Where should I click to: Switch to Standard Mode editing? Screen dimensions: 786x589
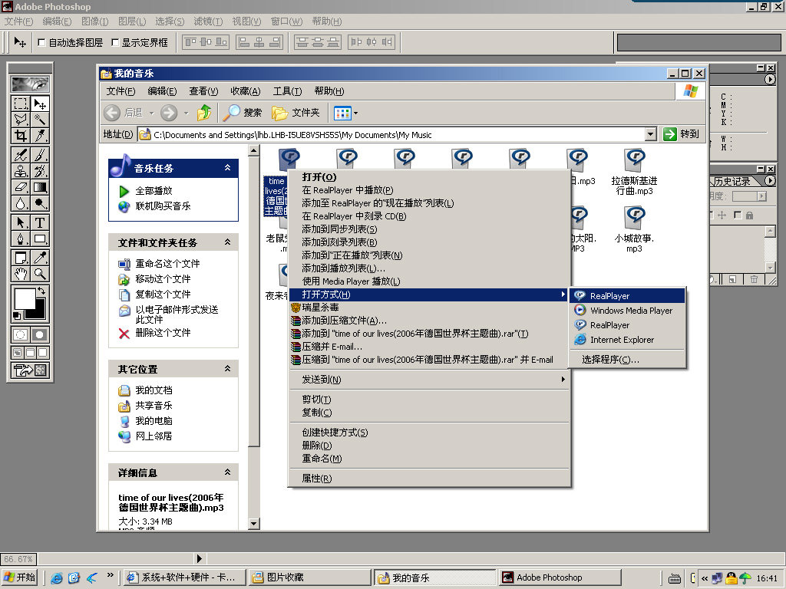click(21, 334)
